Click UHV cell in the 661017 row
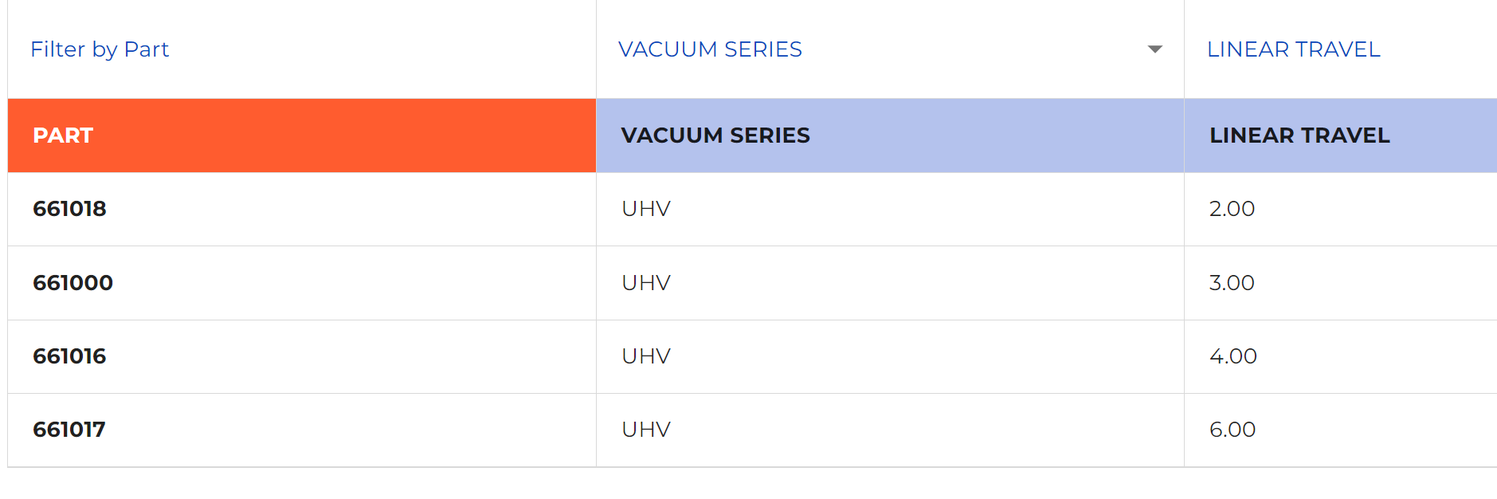The image size is (1497, 499). (645, 430)
